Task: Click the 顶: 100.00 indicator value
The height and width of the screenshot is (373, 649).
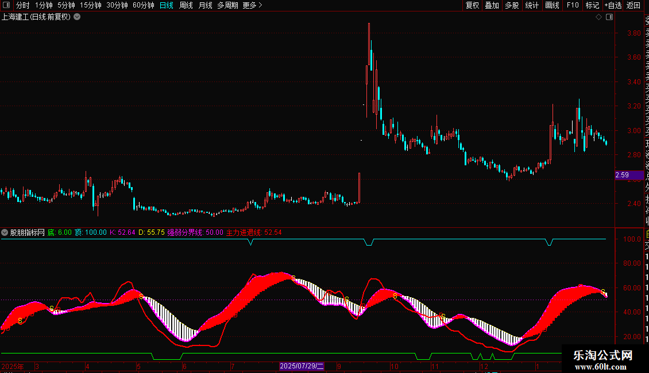Action: (x=91, y=232)
